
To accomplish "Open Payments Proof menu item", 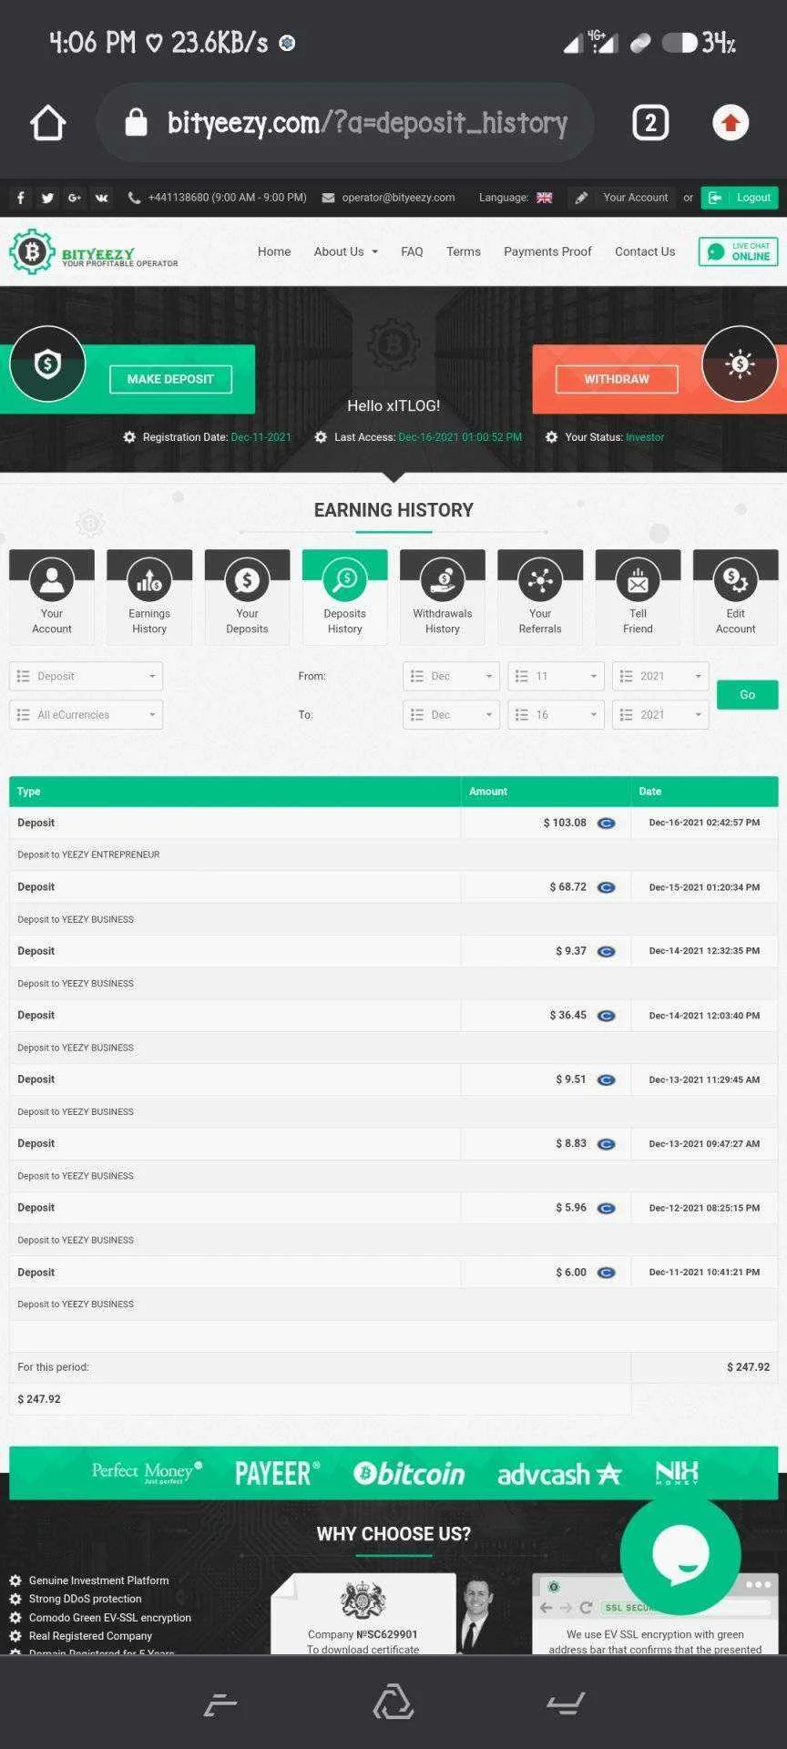I will pos(547,251).
